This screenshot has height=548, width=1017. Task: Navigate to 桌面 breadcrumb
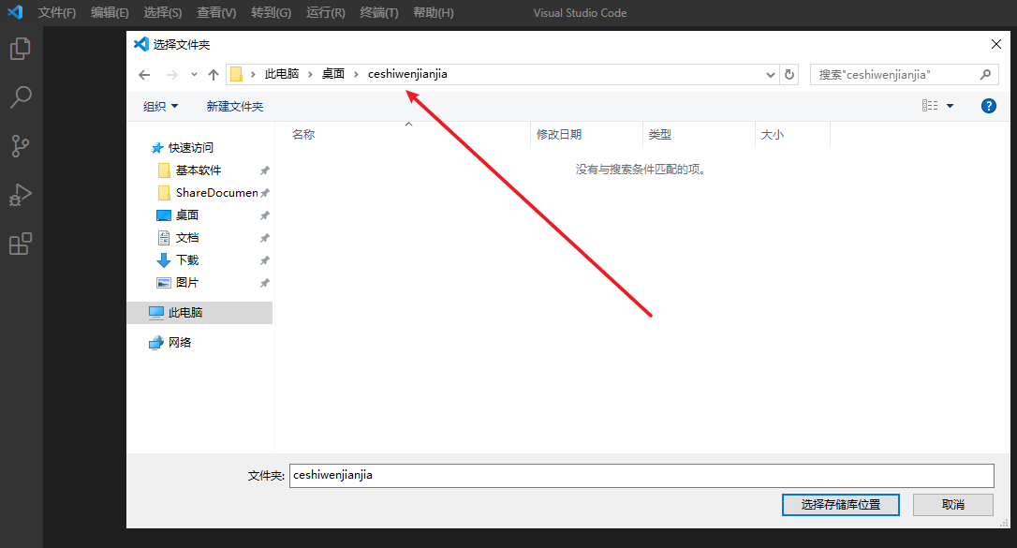[333, 74]
